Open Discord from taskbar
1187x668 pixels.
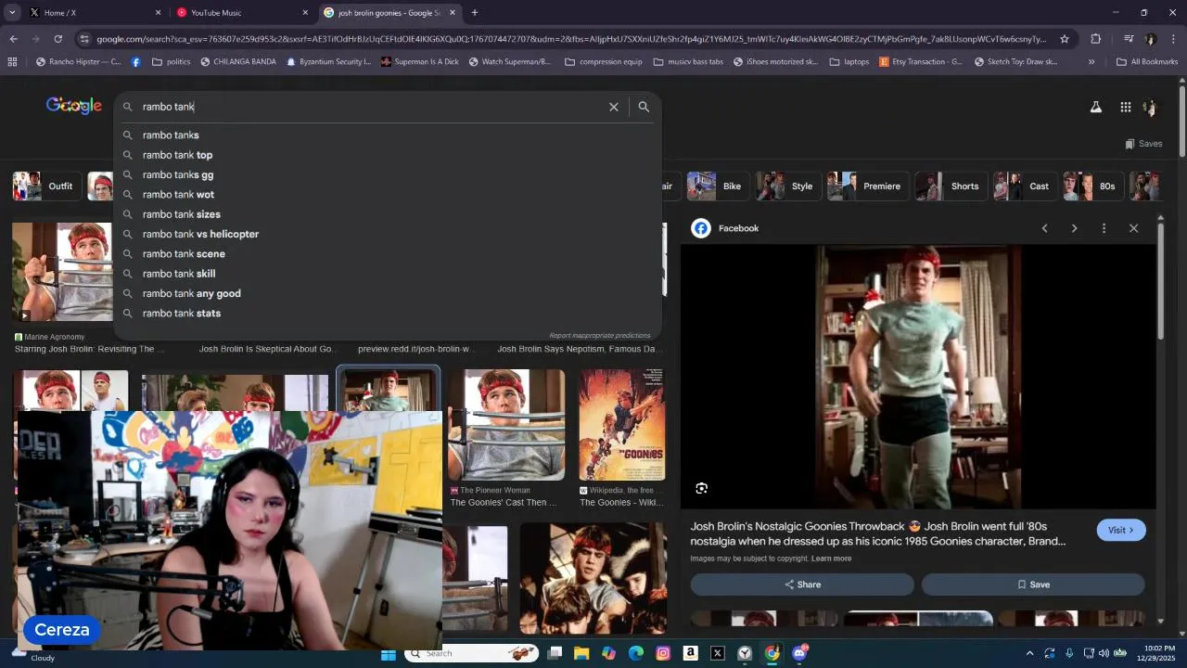[800, 653]
